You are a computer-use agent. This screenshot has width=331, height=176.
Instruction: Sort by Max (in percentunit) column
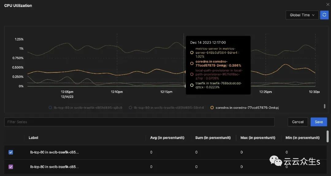click(258, 138)
